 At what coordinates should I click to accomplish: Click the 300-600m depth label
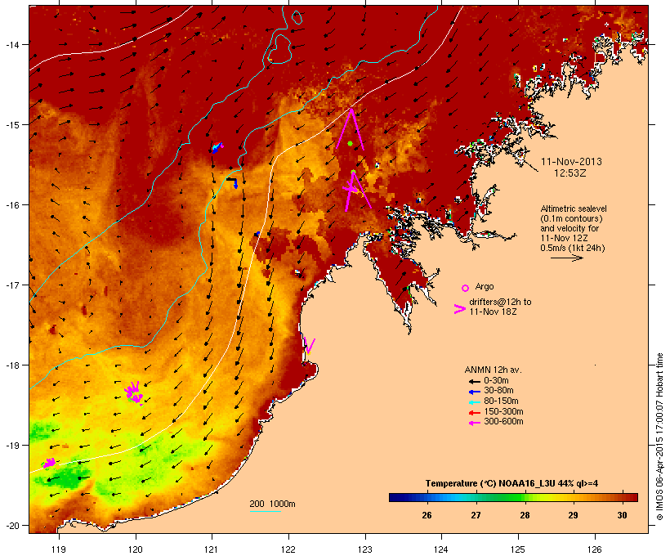[x=504, y=422]
